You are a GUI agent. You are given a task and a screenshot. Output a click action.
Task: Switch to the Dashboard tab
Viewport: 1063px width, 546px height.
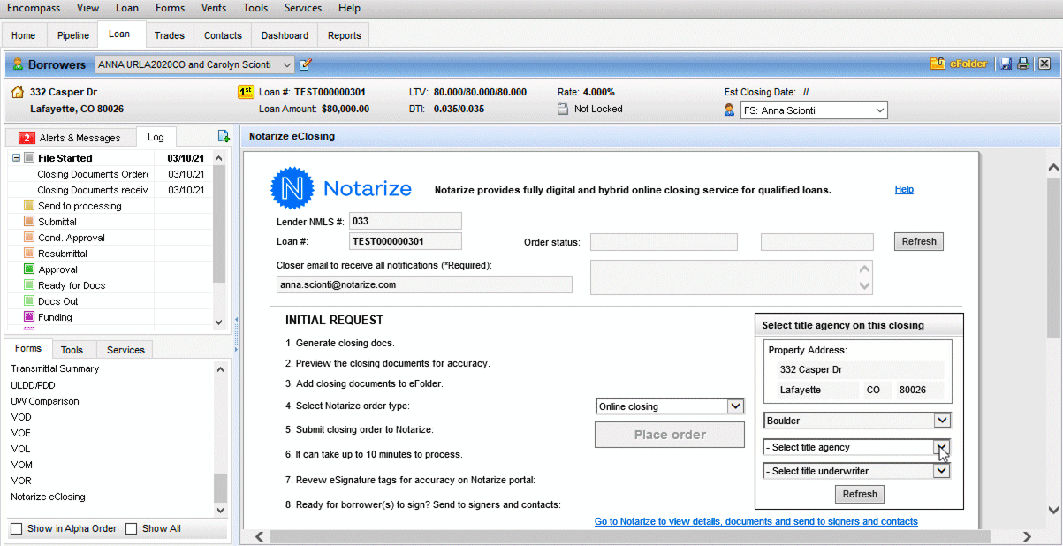coord(285,35)
